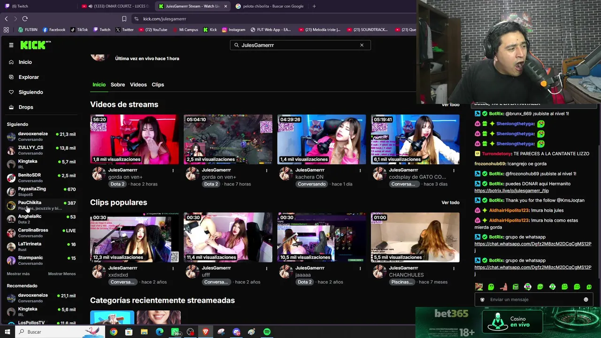Viewport: 601px width, 338px height.
Task: Play the 'xxdxdxd' popular clip thumbnail
Action: click(x=134, y=238)
